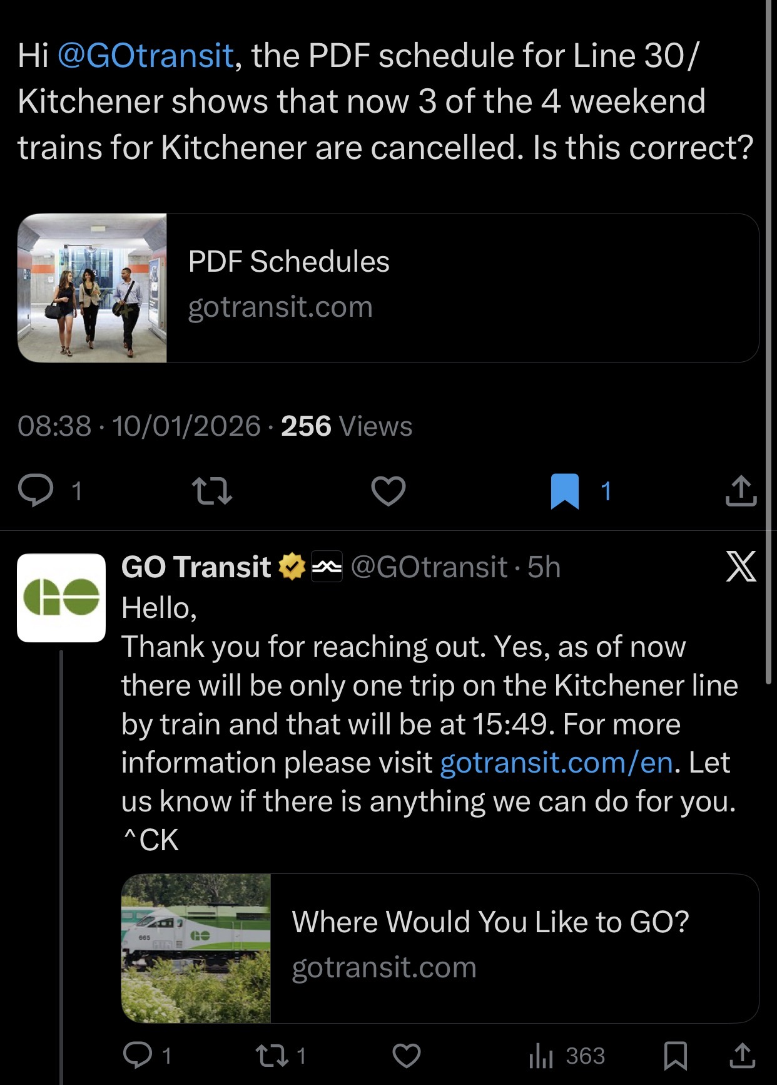This screenshot has width=777, height=1085.
Task: Repost GO Transit's reply
Action: (x=272, y=1056)
